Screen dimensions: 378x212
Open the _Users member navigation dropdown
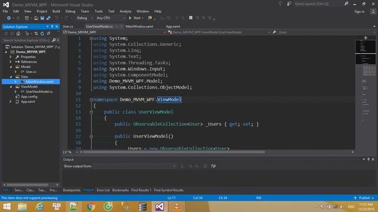pyautogui.click(x=324, y=32)
